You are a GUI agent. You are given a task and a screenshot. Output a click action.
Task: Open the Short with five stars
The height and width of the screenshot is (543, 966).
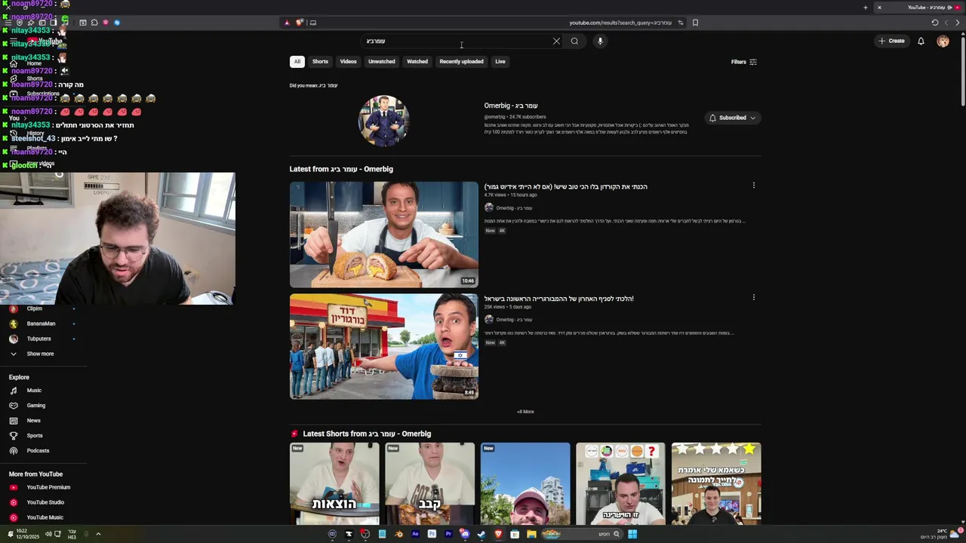(x=716, y=483)
